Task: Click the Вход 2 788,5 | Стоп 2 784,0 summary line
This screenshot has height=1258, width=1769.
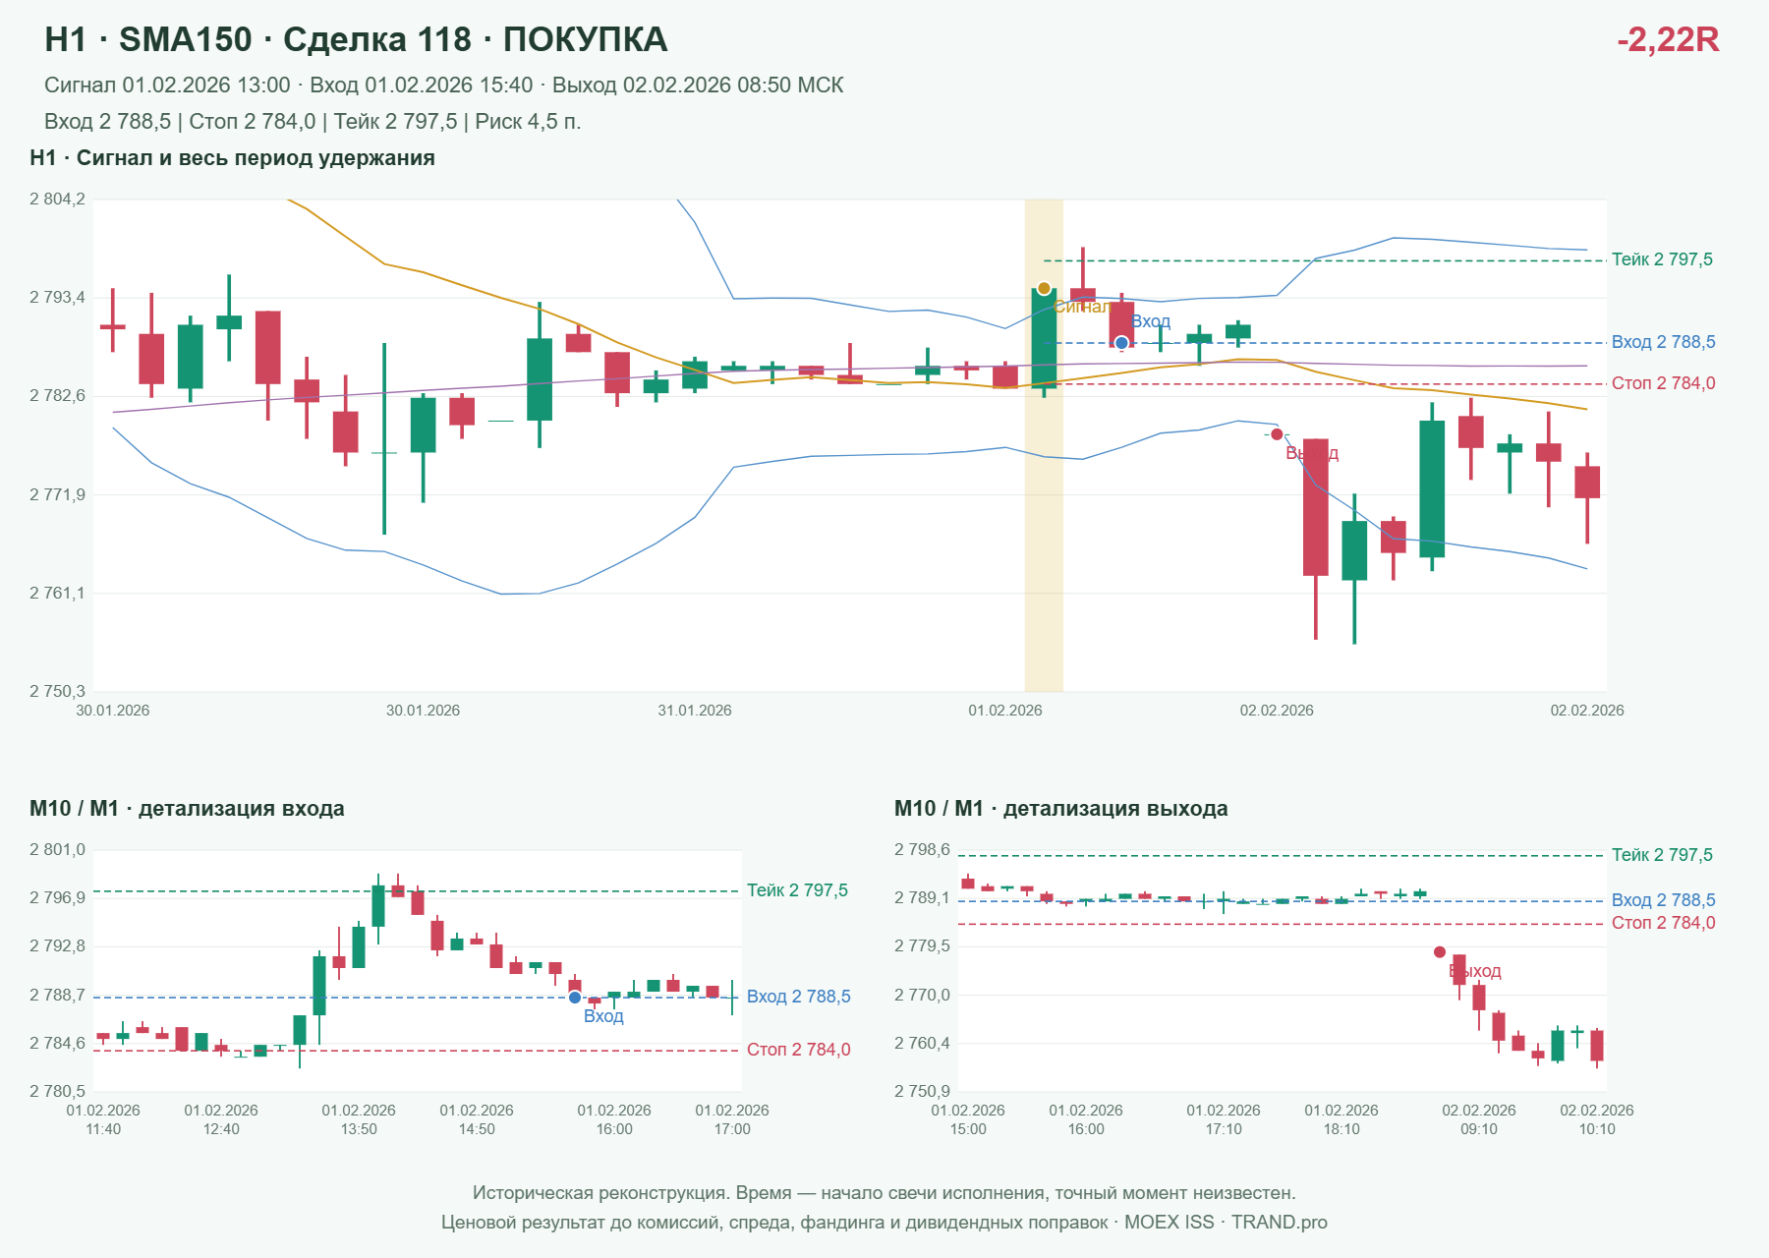Action: (x=313, y=122)
